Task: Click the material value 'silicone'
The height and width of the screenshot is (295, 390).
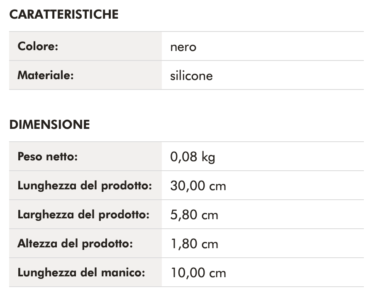Action: tap(191, 76)
